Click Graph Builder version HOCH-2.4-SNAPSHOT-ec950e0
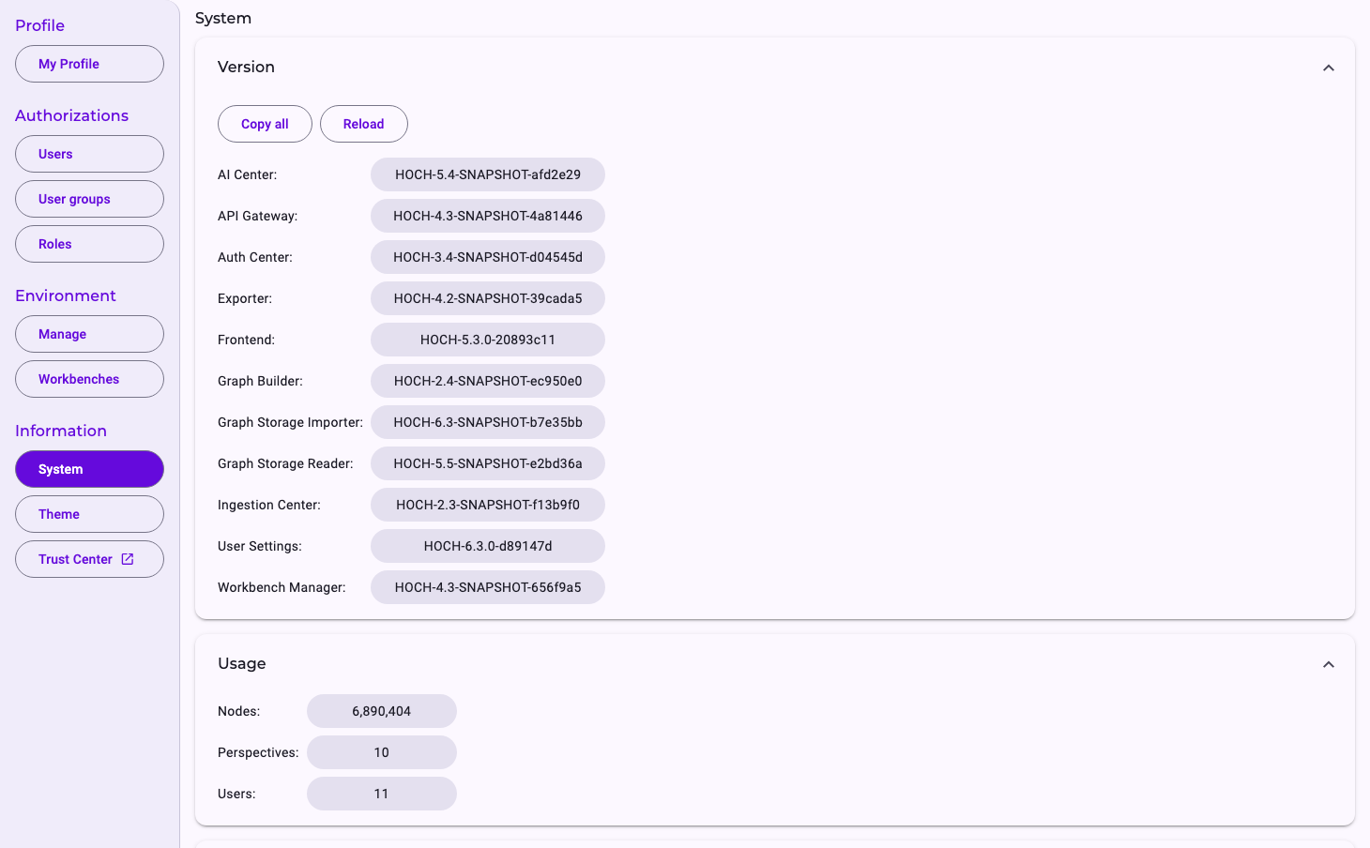The width and height of the screenshot is (1370, 848). (x=488, y=381)
